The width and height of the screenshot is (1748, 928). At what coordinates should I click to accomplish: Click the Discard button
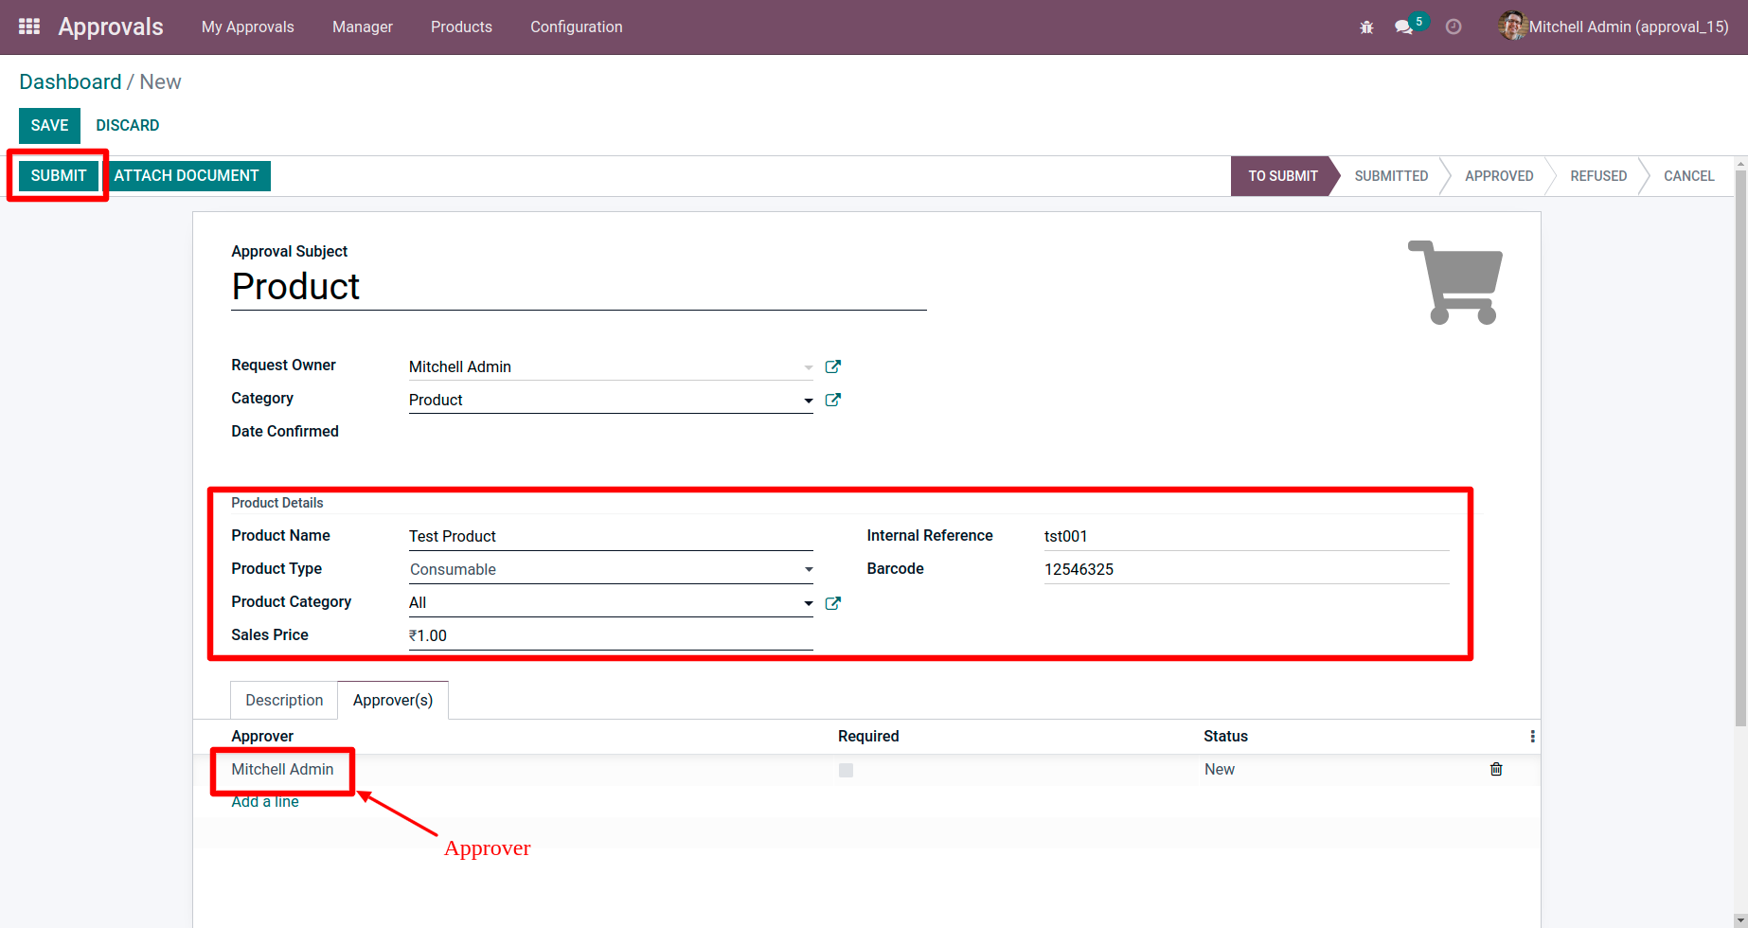click(128, 125)
